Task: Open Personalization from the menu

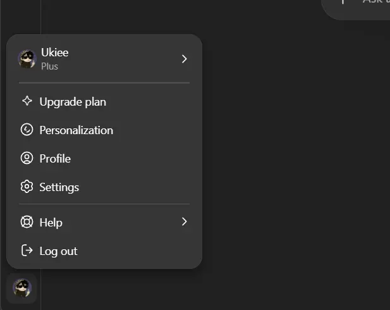Action: tap(104, 130)
